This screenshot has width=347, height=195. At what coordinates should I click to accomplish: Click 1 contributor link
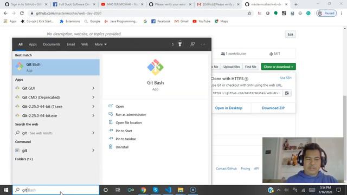234,54
